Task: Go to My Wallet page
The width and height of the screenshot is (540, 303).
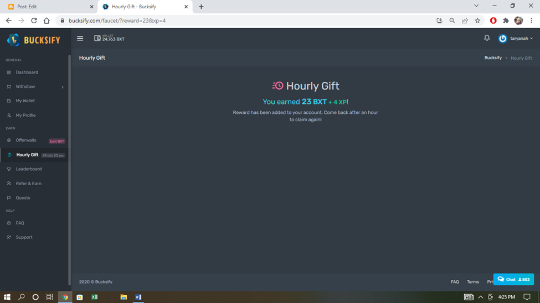Action: pos(25,101)
